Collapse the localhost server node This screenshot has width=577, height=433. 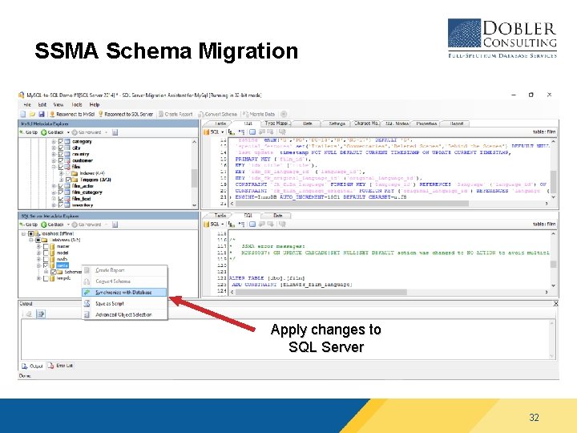[x=23, y=233]
